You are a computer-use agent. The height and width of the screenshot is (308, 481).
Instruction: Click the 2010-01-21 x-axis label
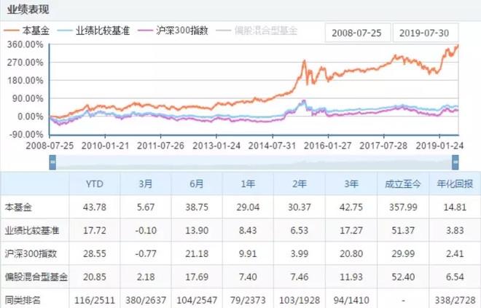point(105,146)
